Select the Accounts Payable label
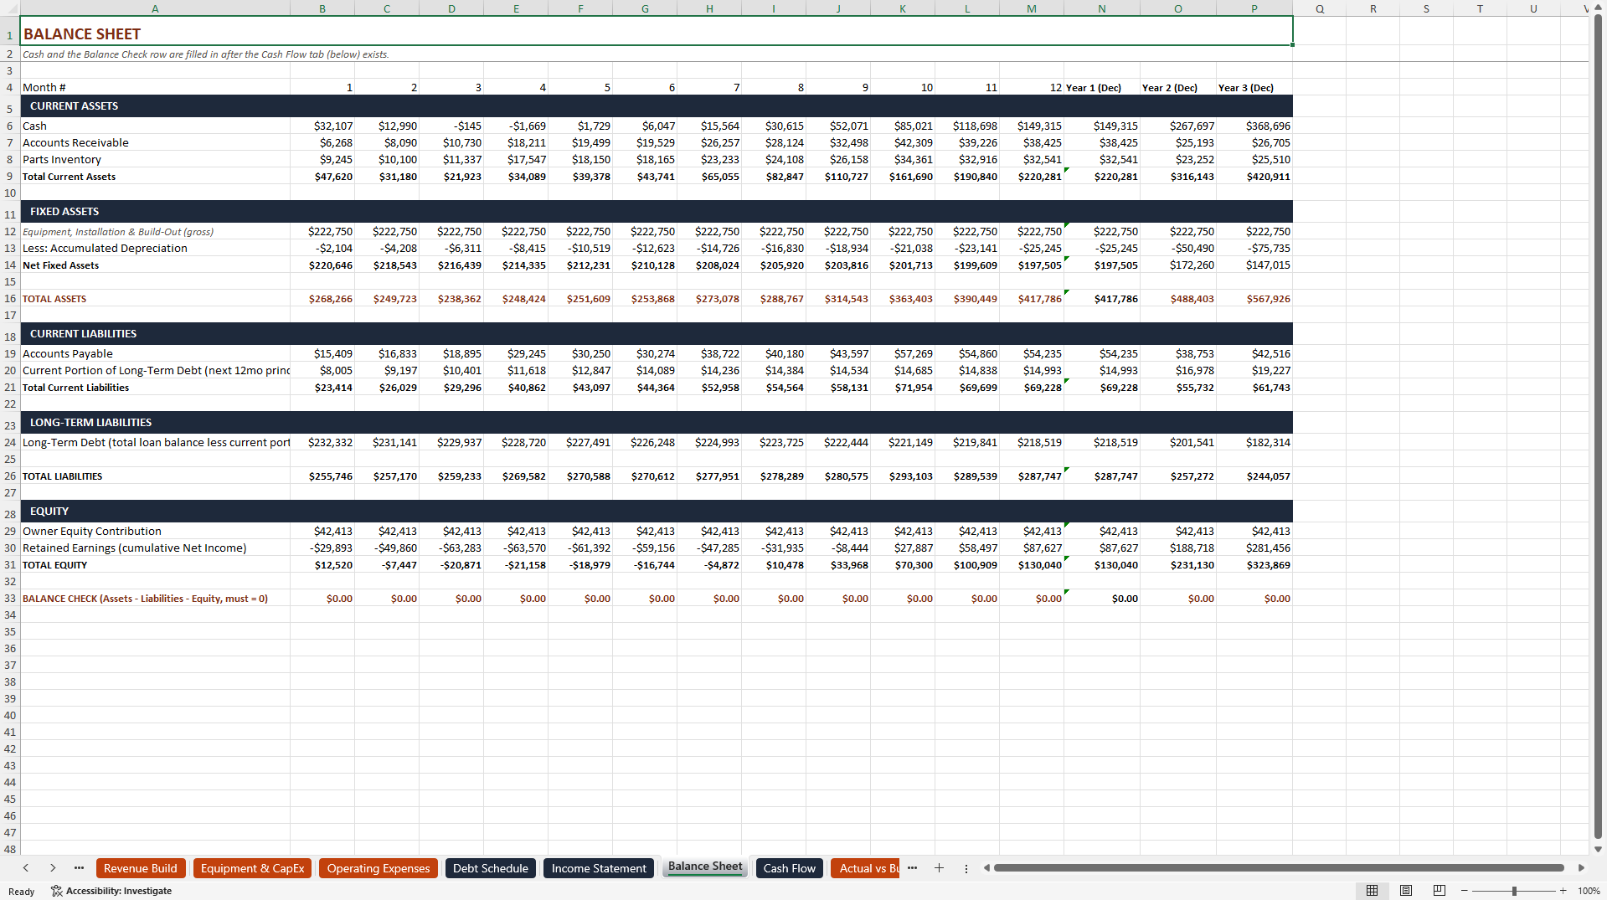 (x=155, y=354)
